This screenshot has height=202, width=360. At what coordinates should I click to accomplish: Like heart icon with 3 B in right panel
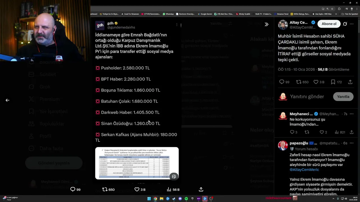point(319,82)
